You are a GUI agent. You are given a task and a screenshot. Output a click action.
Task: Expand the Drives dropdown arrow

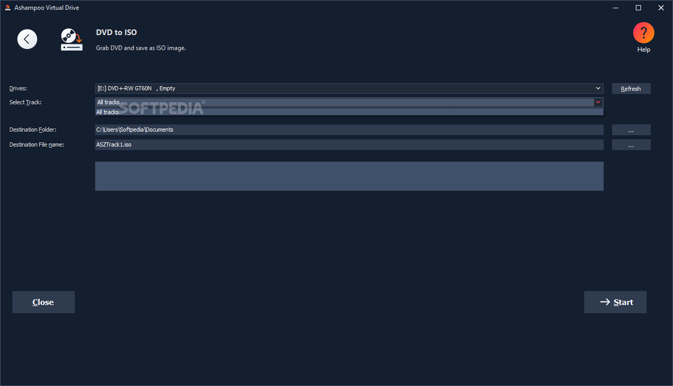(598, 88)
